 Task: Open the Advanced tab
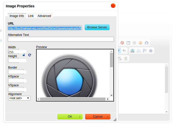click(x=44, y=16)
